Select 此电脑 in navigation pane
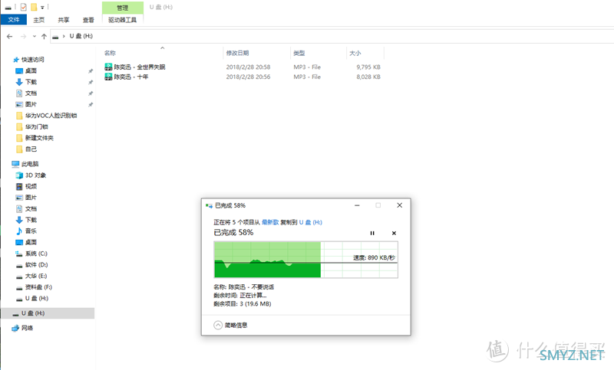614x370 pixels. click(x=30, y=164)
